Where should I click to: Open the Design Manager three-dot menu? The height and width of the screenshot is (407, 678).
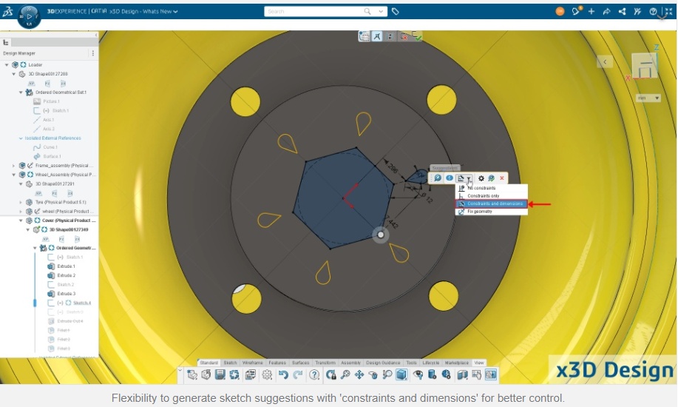pos(92,53)
